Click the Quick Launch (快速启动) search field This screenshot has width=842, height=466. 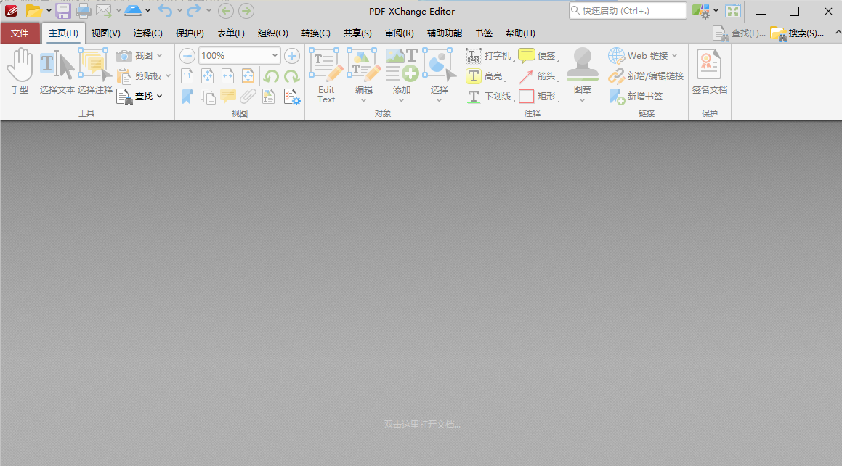(x=628, y=11)
